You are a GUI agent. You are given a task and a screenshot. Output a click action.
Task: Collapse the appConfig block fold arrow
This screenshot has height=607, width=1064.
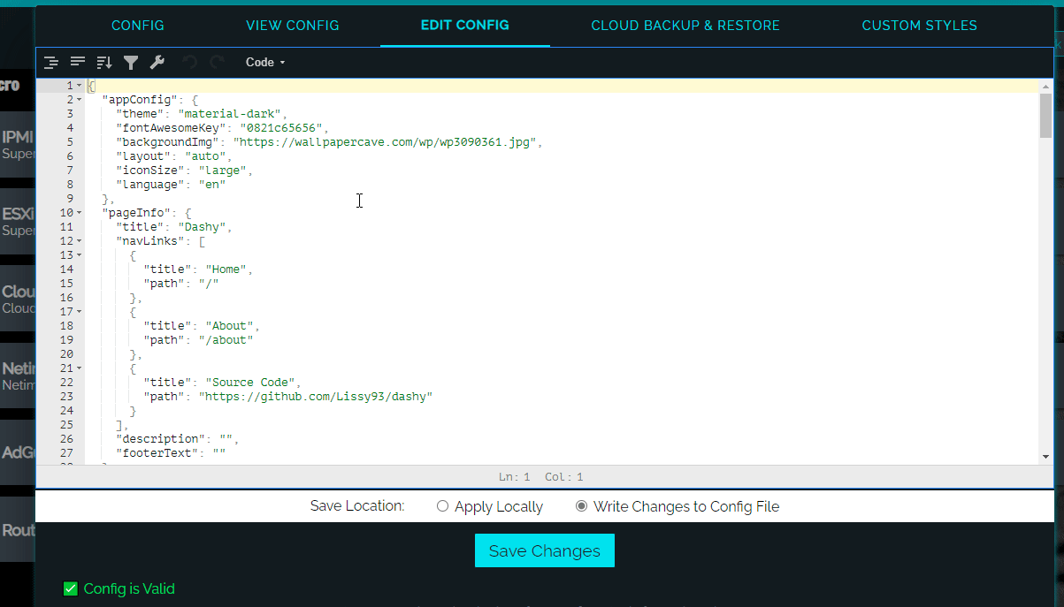pyautogui.click(x=79, y=100)
